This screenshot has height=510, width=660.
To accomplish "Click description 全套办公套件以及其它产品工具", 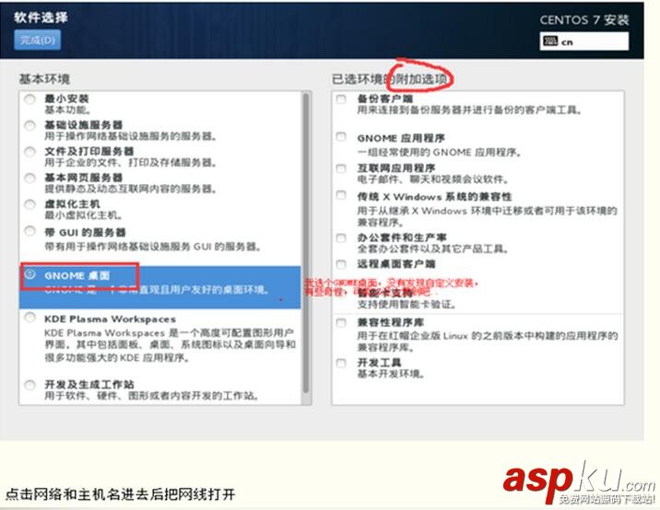I will pyautogui.click(x=433, y=249).
